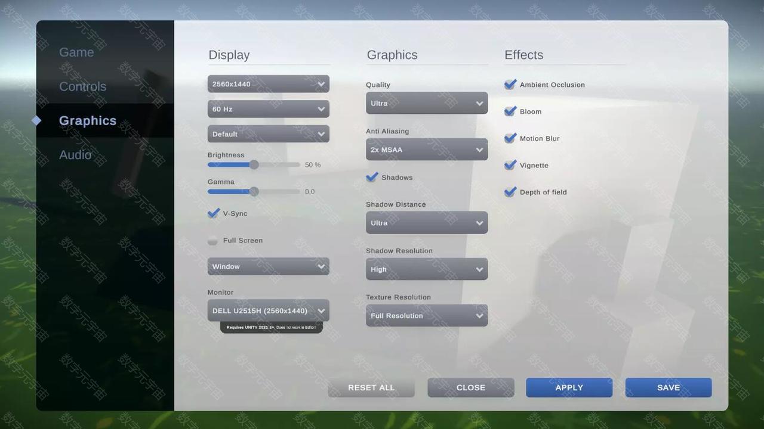The height and width of the screenshot is (429, 764).
Task: Open the 2560x1440 resolution dropdown
Action: (x=269, y=84)
